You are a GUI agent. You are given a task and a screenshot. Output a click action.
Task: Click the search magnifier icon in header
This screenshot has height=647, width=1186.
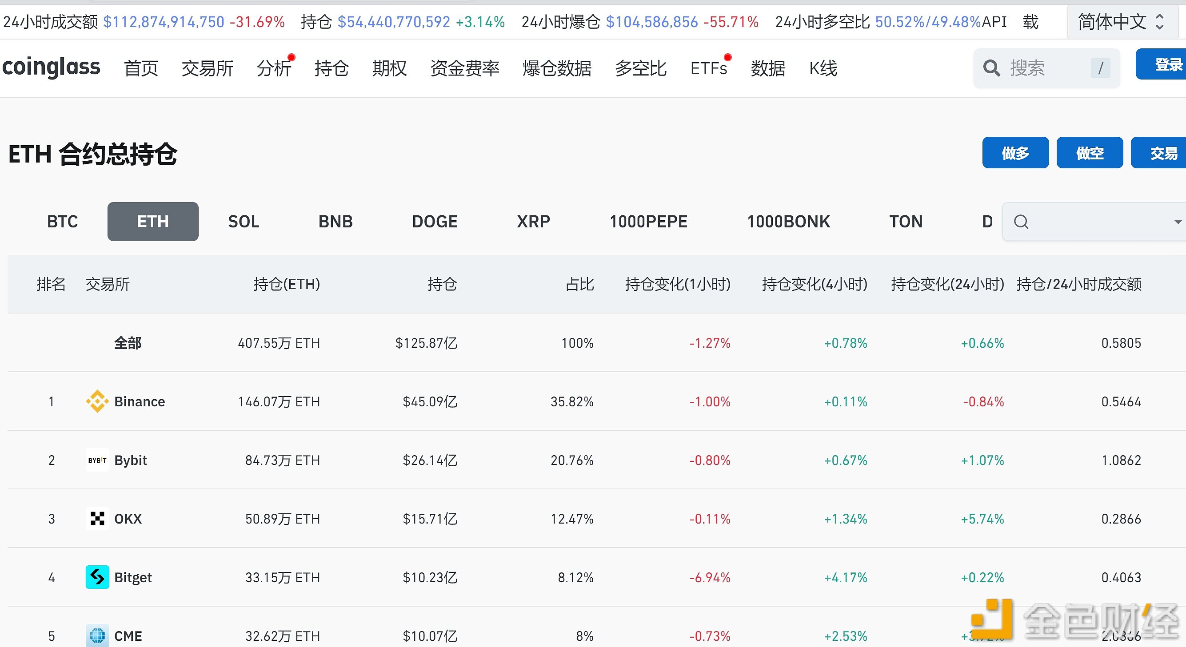pos(991,68)
